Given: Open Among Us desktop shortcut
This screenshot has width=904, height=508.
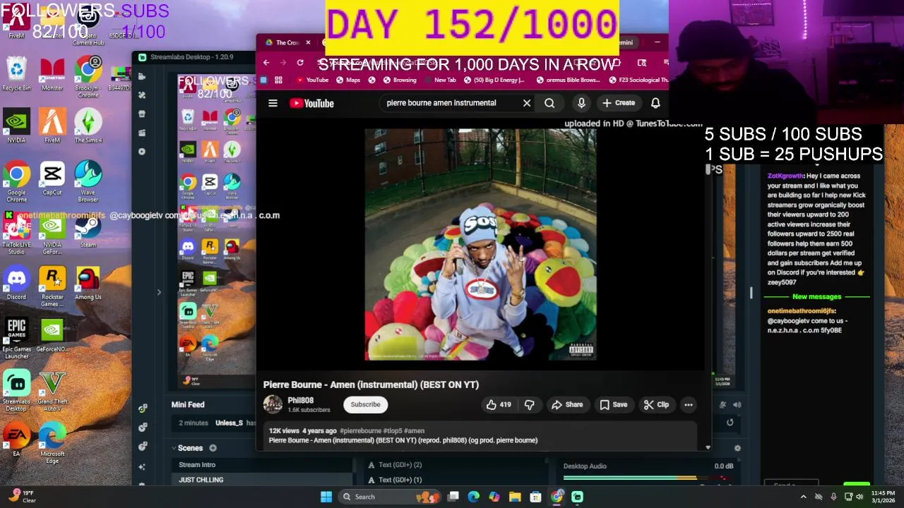Looking at the screenshot, I should point(88,283).
